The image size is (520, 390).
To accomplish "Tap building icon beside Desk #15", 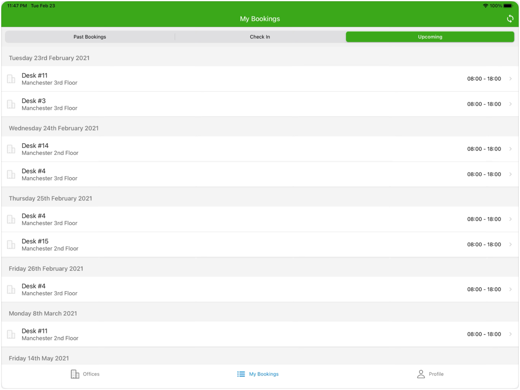I will [11, 245].
